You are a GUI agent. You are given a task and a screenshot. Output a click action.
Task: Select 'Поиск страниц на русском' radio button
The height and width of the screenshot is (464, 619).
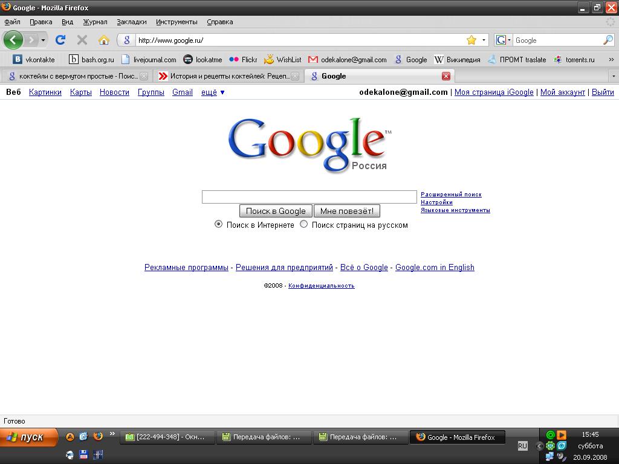point(303,224)
